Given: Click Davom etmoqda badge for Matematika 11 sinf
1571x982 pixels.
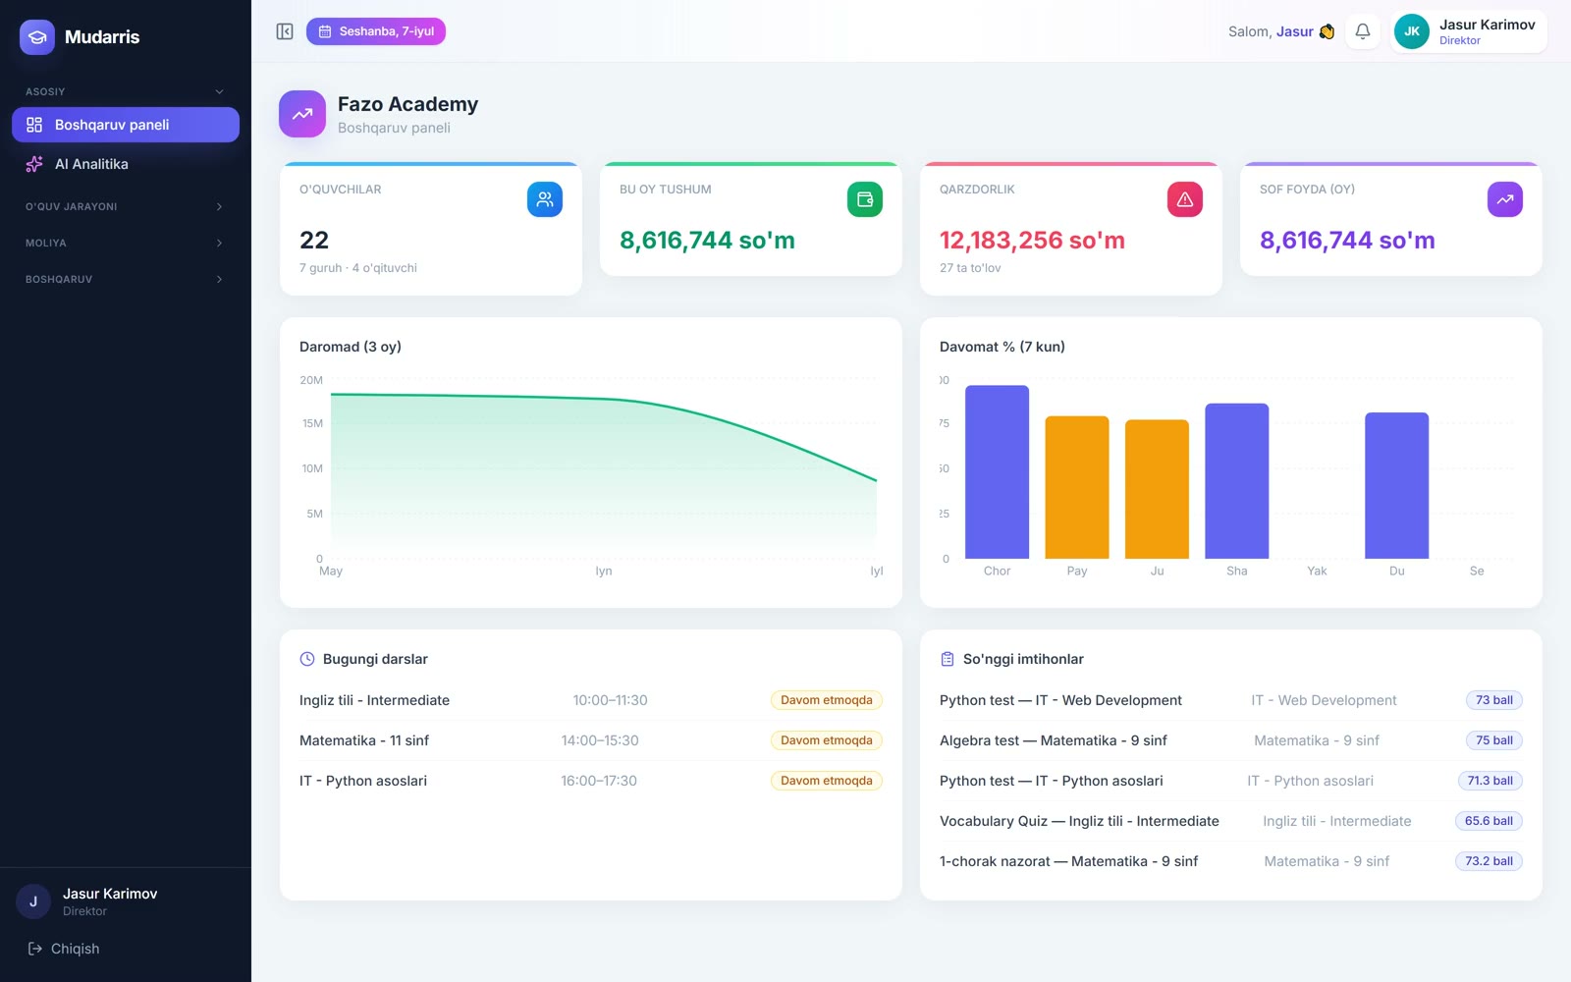Looking at the screenshot, I should 827,740.
